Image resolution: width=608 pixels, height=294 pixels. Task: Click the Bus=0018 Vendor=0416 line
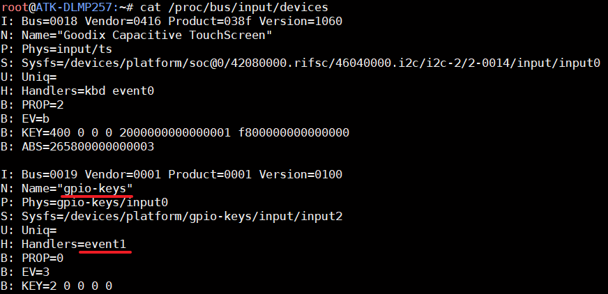(x=172, y=22)
